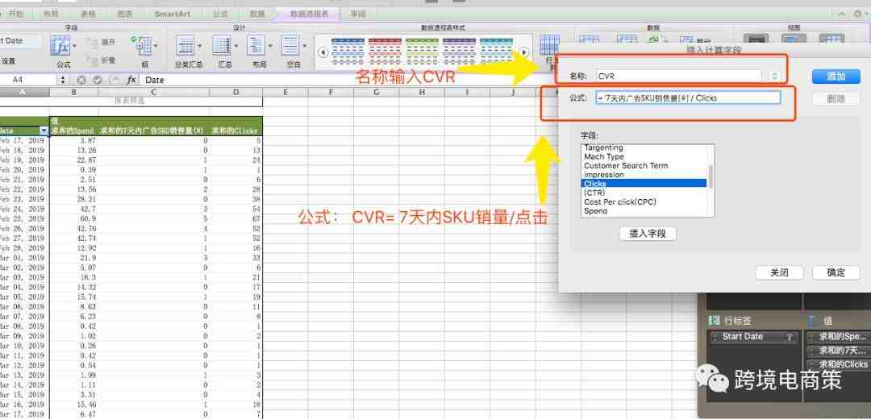
Task: Open the 分类汇总 subtotals icon
Action: pyautogui.click(x=185, y=45)
